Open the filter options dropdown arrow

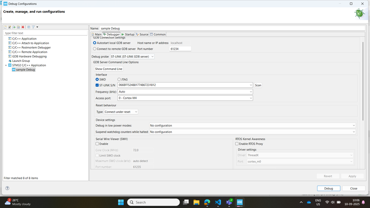pos(37,27)
